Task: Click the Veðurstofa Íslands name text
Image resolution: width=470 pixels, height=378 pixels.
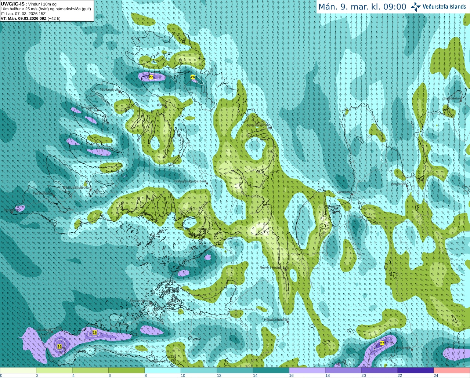Action: click(x=444, y=7)
